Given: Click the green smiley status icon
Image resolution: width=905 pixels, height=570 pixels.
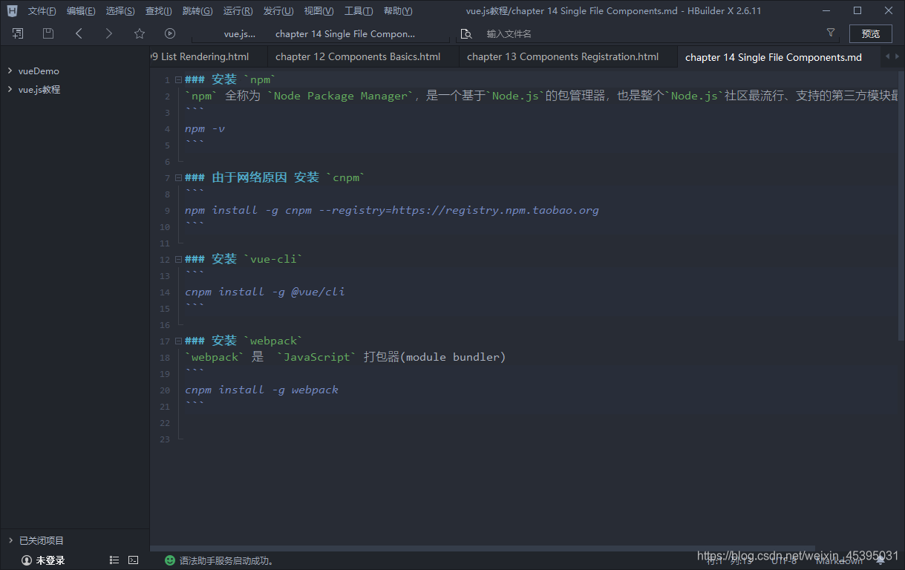Looking at the screenshot, I should (170, 560).
